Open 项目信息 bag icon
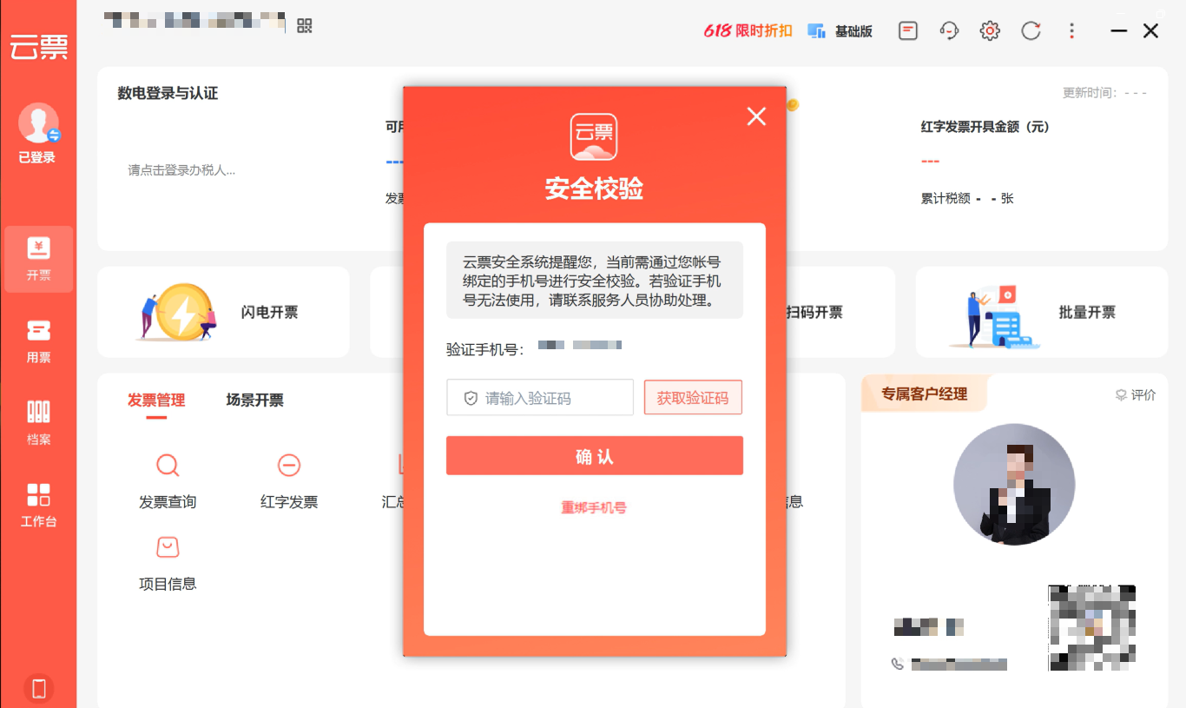 pos(168,547)
